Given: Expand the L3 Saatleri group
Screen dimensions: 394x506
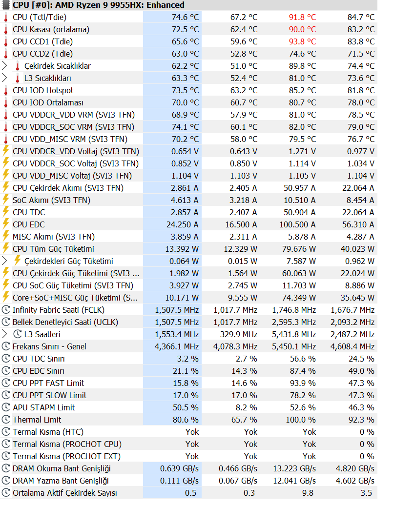Looking at the screenshot, I should click(4, 334).
